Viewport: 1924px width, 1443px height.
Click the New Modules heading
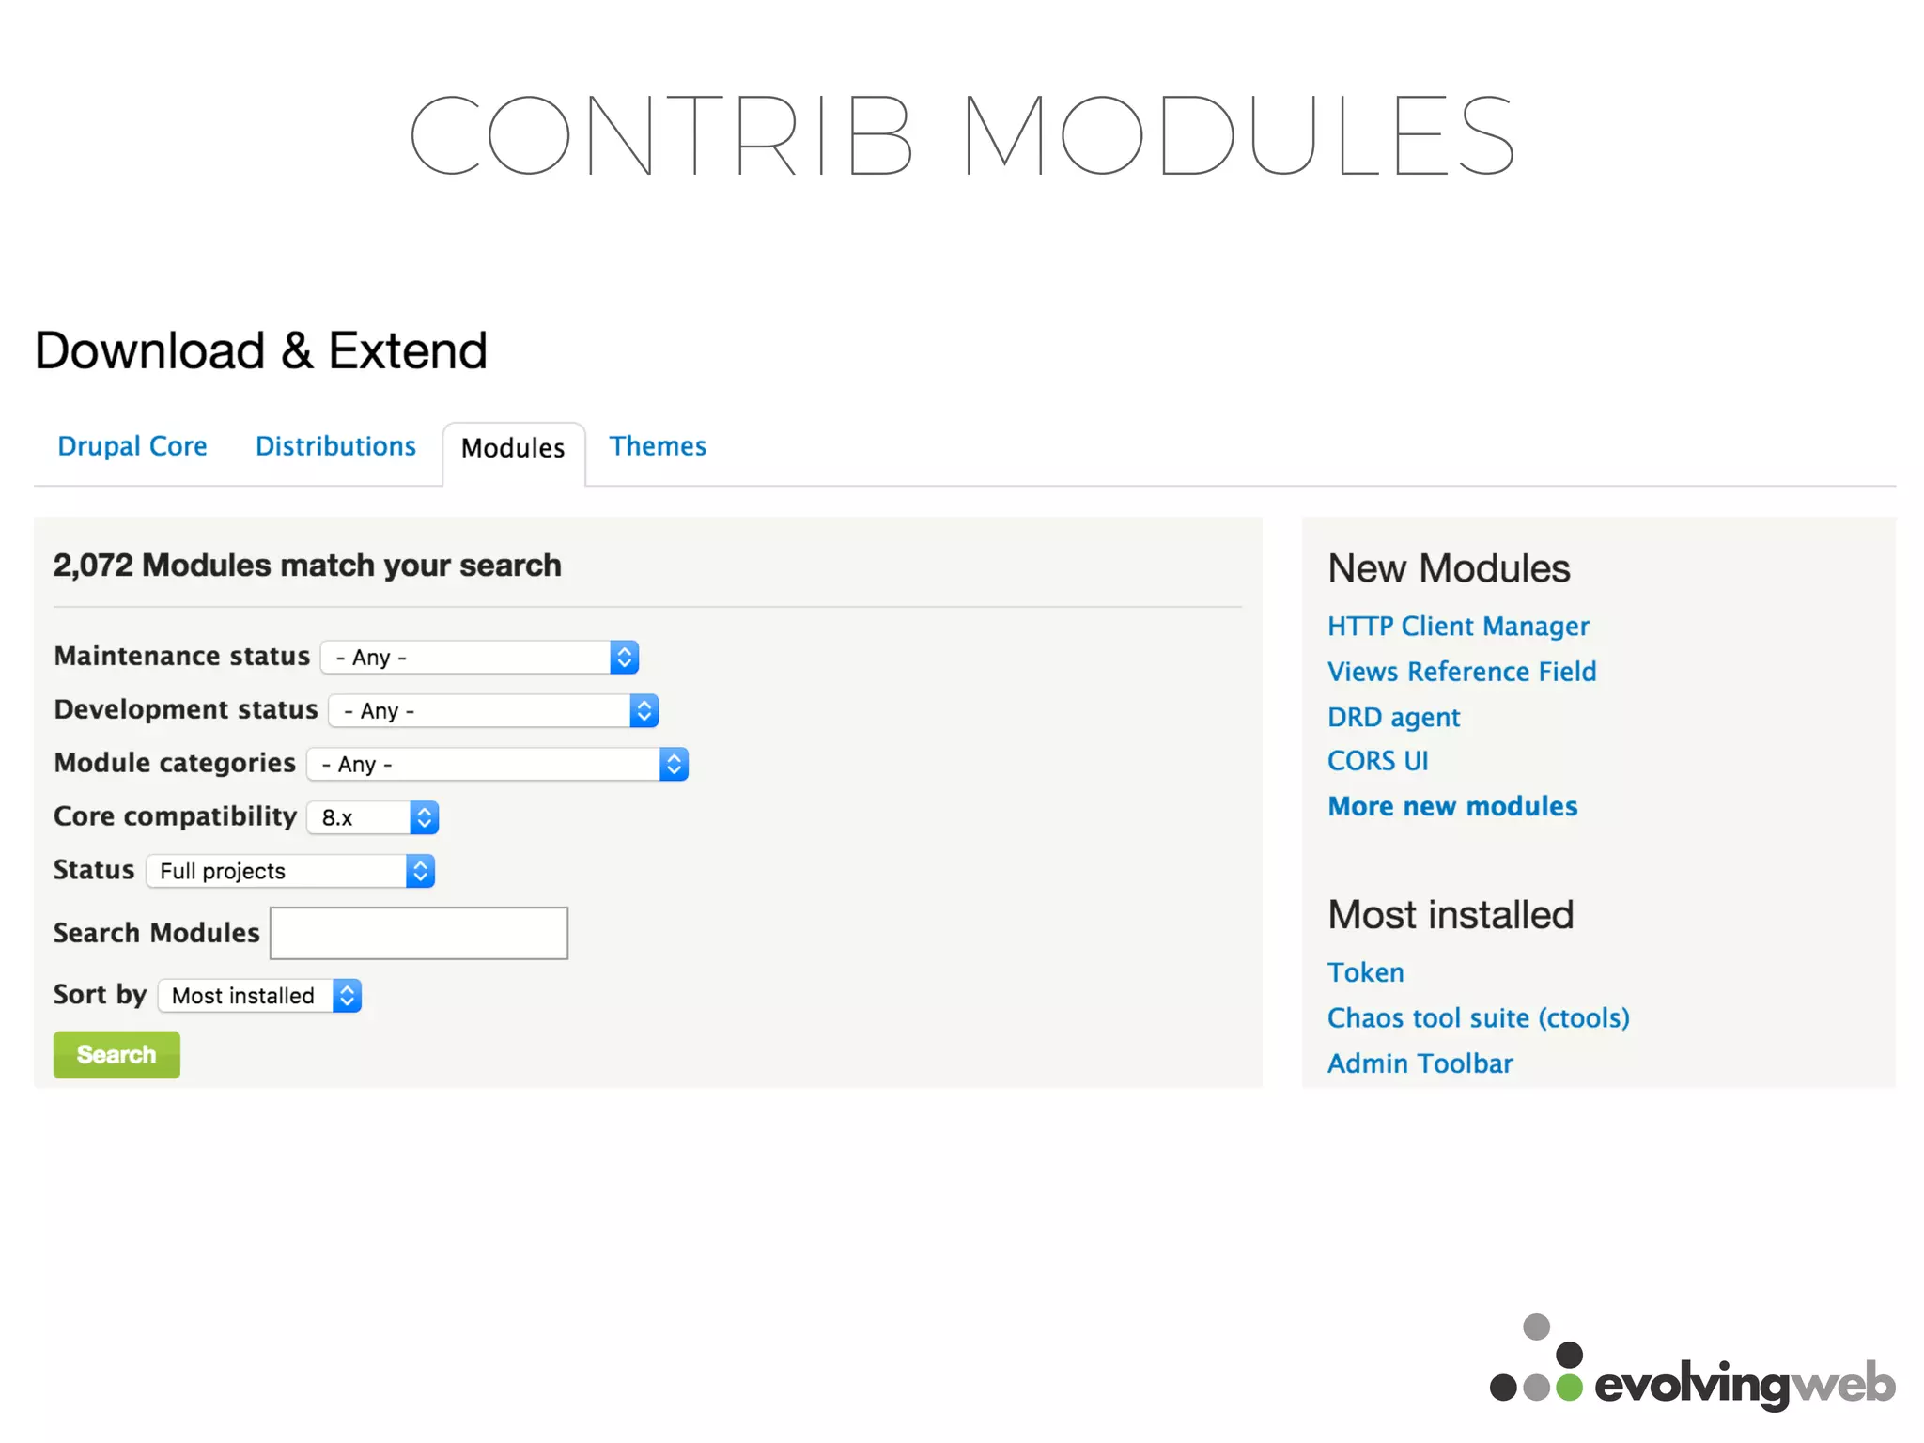(x=1449, y=568)
